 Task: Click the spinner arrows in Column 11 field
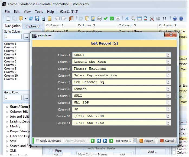pos(168,123)
